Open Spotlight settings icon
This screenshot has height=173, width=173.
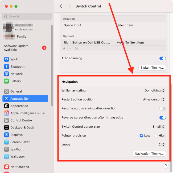coord(7,149)
